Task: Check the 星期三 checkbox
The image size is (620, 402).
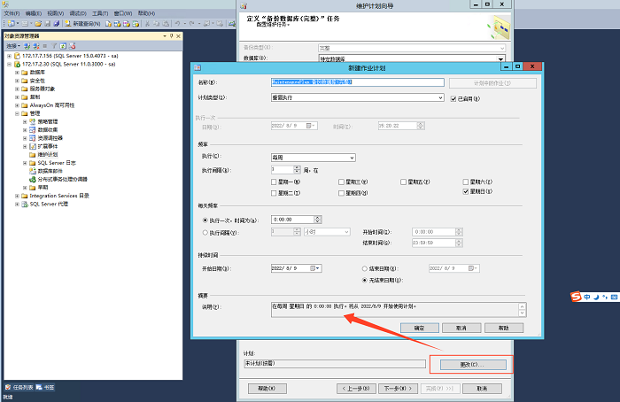Action: [x=339, y=182]
